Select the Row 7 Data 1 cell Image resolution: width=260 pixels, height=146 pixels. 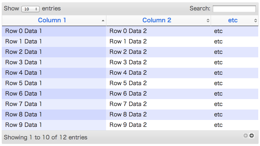23,104
